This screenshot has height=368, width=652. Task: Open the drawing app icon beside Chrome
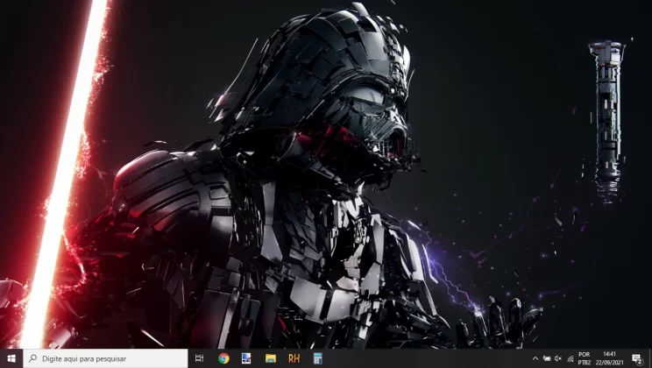coord(246,358)
